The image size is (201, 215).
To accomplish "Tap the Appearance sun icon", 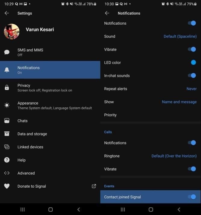I will click(x=7, y=105).
